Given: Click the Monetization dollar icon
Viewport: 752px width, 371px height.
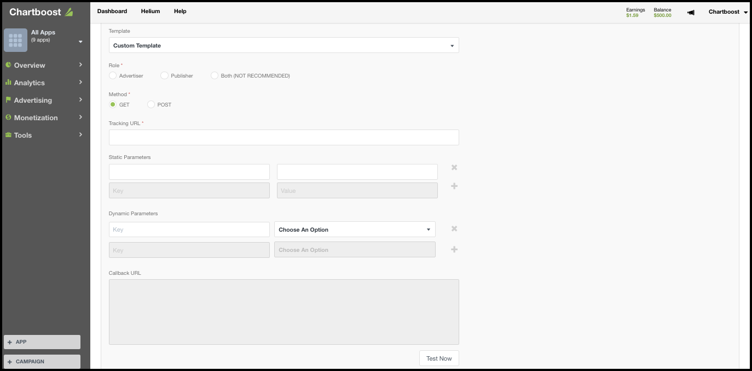Looking at the screenshot, I should (8, 117).
